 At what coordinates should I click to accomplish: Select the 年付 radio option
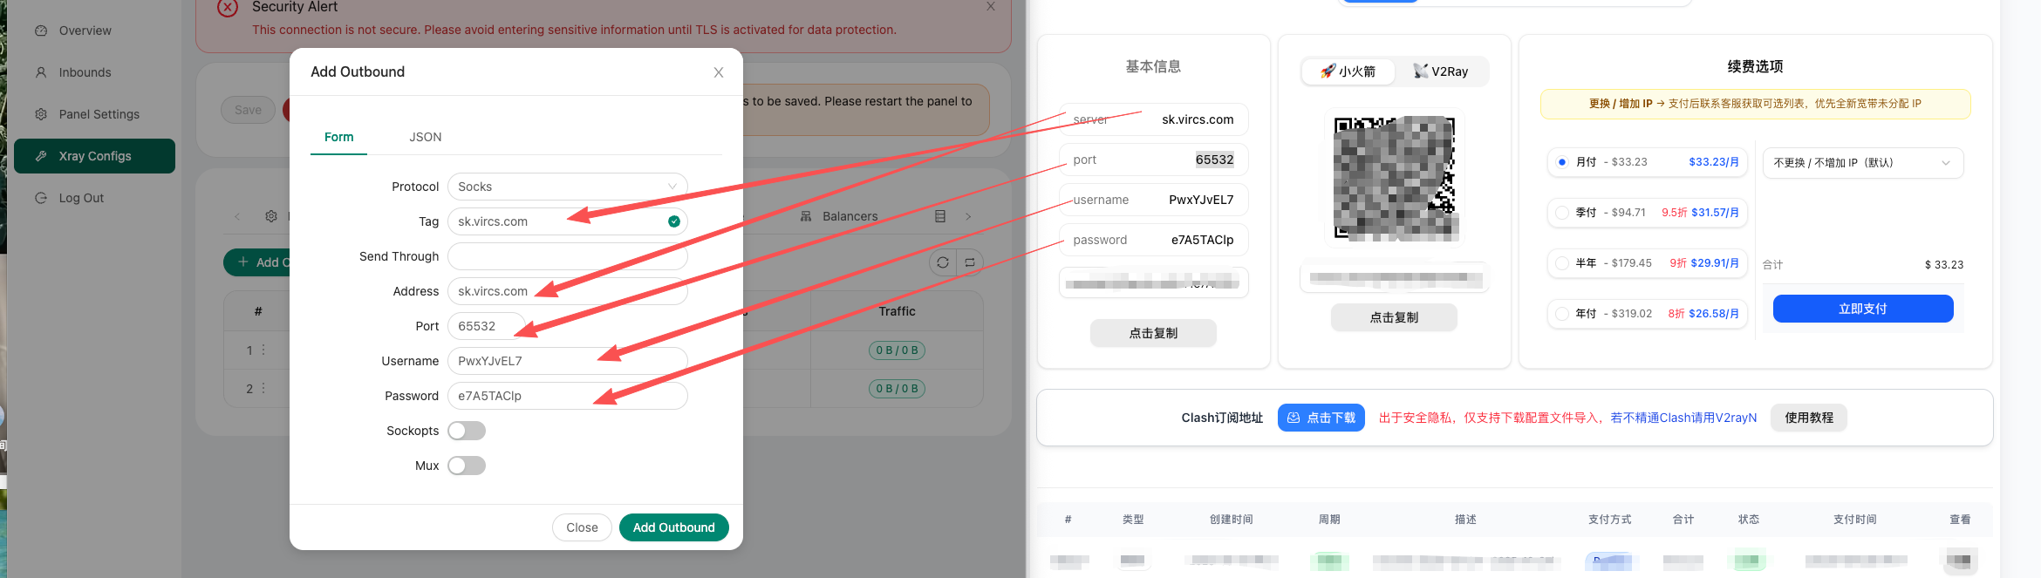(x=1562, y=314)
